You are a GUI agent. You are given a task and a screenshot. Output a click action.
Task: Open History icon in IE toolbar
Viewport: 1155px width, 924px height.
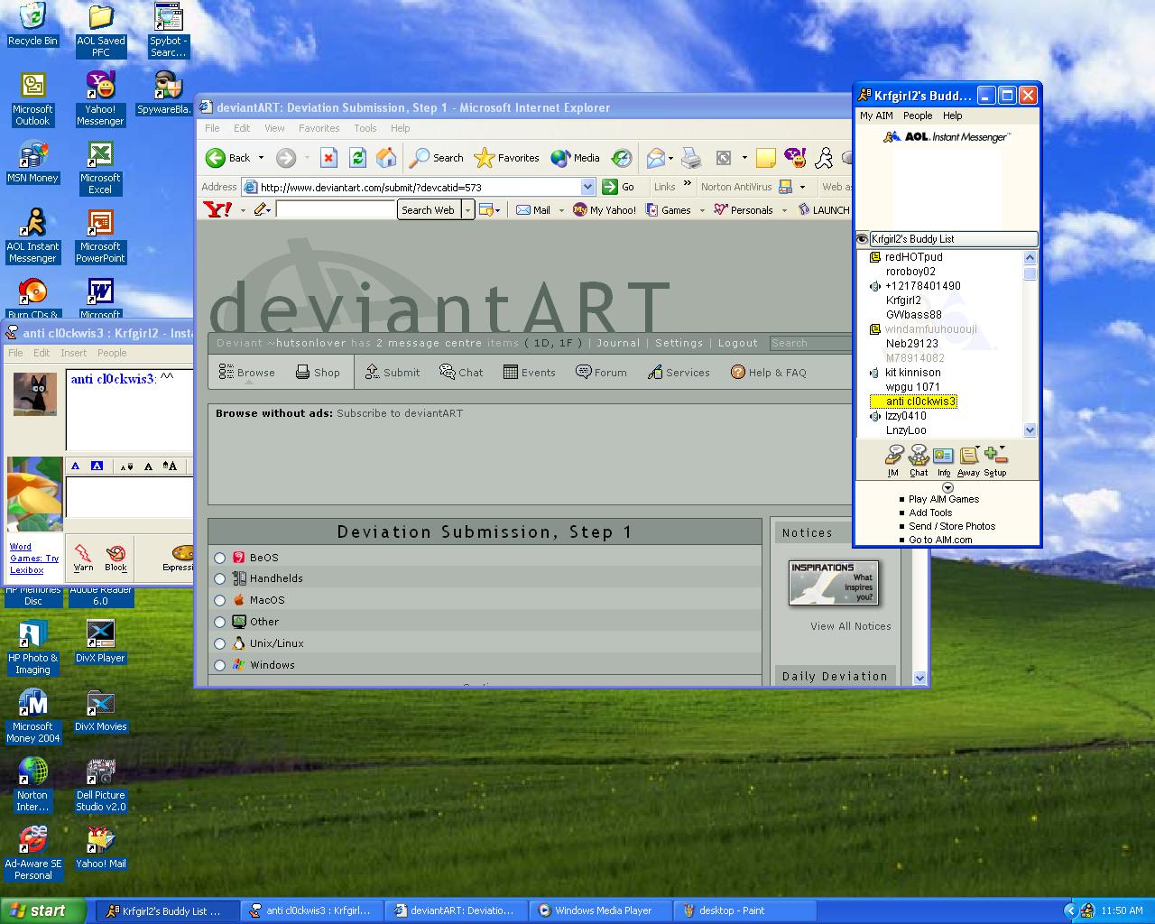point(622,158)
